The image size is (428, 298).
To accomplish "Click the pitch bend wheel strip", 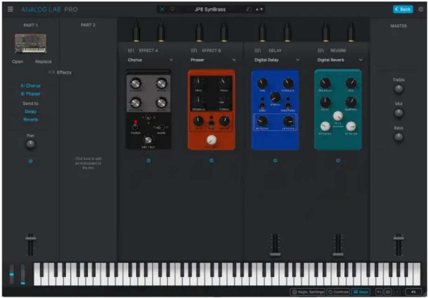I will (12, 274).
